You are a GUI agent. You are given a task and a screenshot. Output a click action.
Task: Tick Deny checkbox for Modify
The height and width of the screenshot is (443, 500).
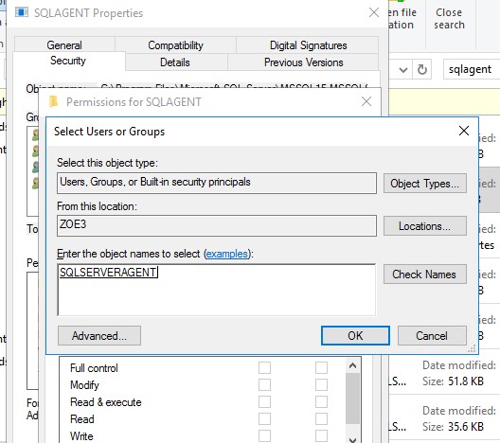(321, 384)
